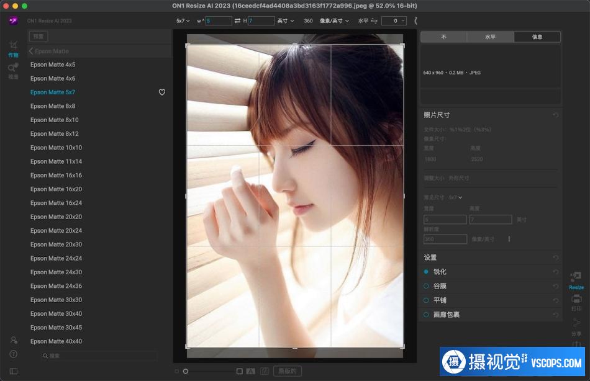This screenshot has height=381, width=590.
Task: Open the common size 5x7 dropdown in panel
Action: pyautogui.click(x=455, y=197)
